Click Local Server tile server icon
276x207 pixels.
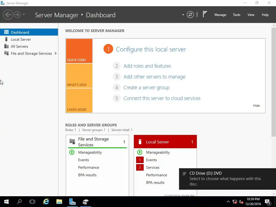click(140, 142)
